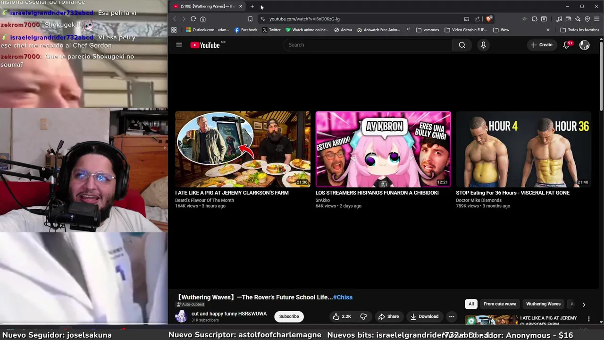Open STOP Eating For 36 Hours title
The width and height of the screenshot is (604, 340).
point(512,193)
